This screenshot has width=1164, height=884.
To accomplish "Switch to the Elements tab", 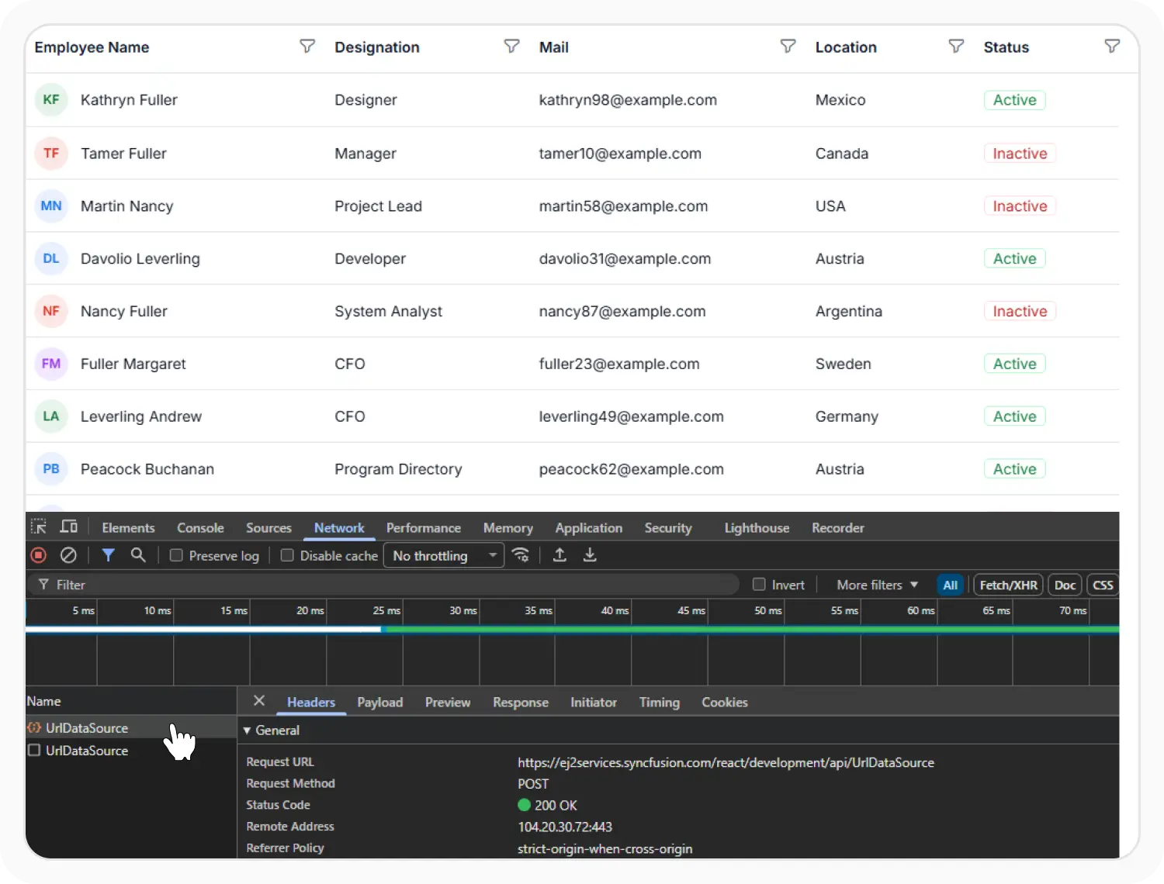I will pyautogui.click(x=128, y=528).
